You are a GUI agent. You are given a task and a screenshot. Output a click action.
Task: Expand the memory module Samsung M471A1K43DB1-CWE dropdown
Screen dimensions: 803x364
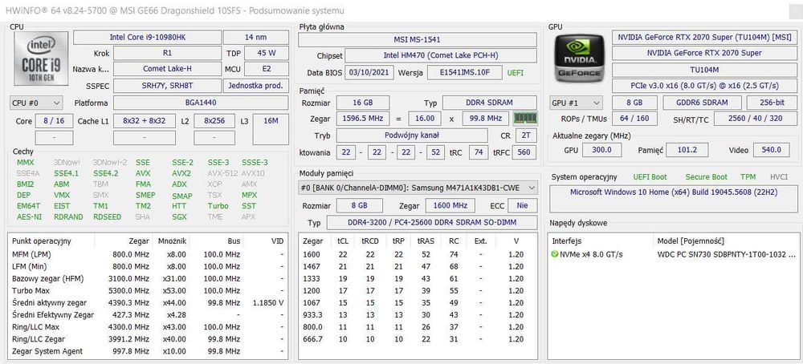click(x=418, y=188)
